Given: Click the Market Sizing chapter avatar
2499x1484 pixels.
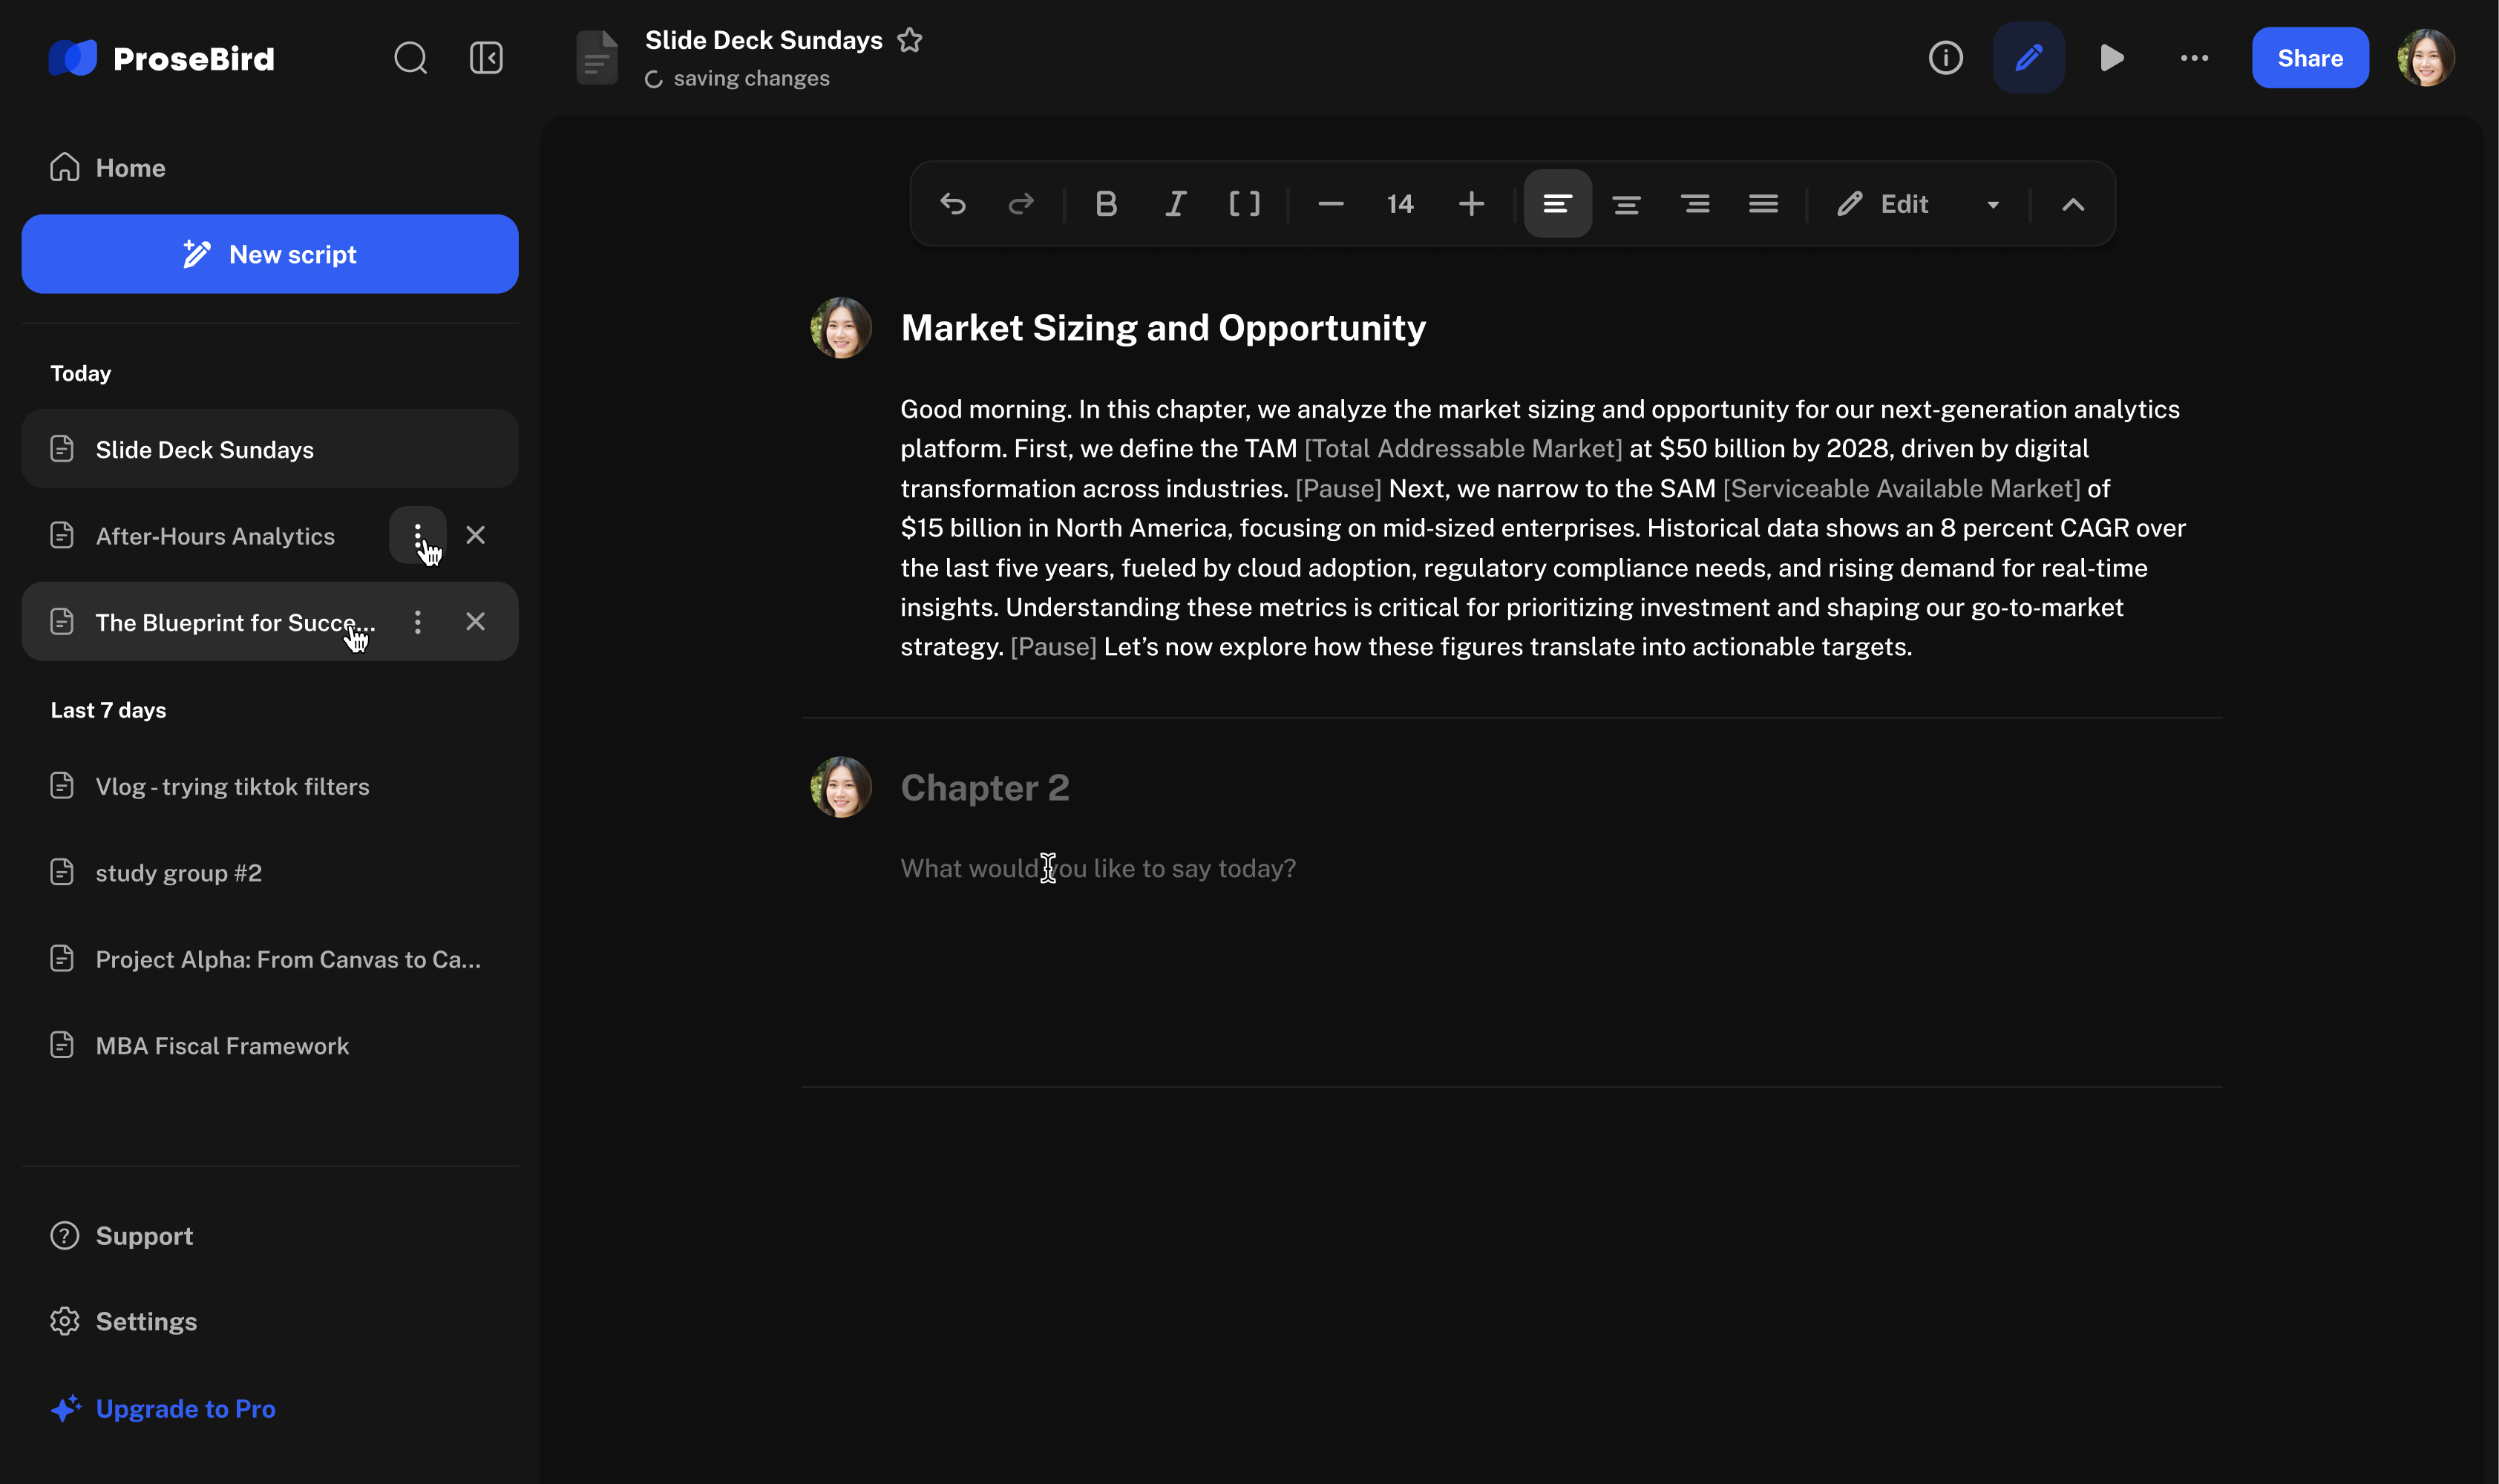Looking at the screenshot, I should click(x=841, y=328).
